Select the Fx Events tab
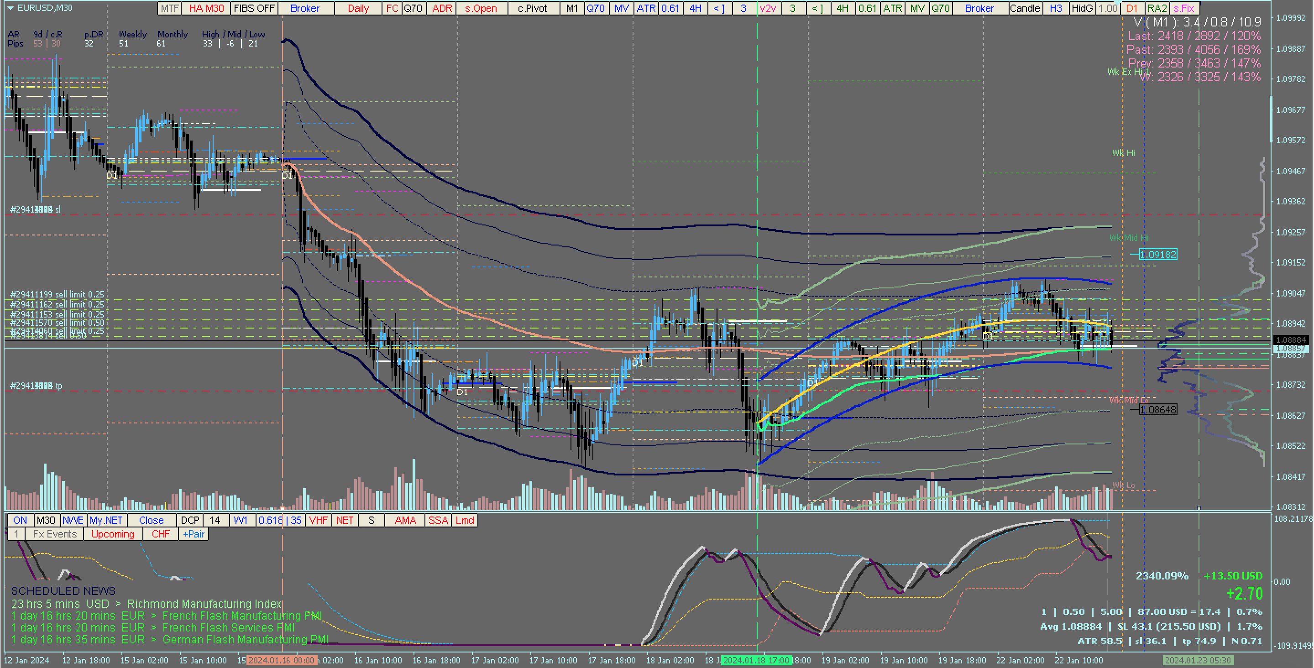This screenshot has height=668, width=1314. 55,534
